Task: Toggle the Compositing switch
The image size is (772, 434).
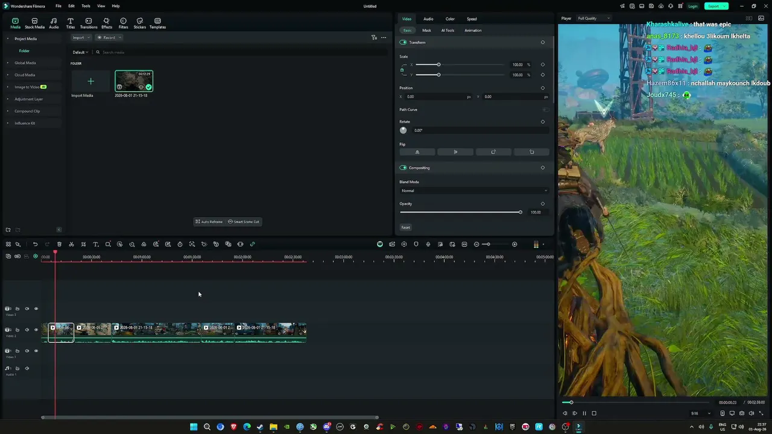Action: tap(403, 168)
